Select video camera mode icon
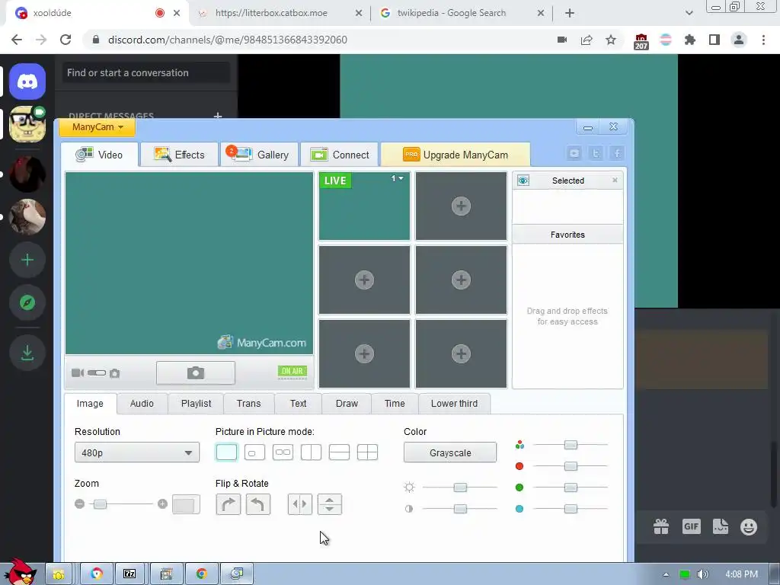Viewport: 780px width, 585px height. tap(78, 372)
